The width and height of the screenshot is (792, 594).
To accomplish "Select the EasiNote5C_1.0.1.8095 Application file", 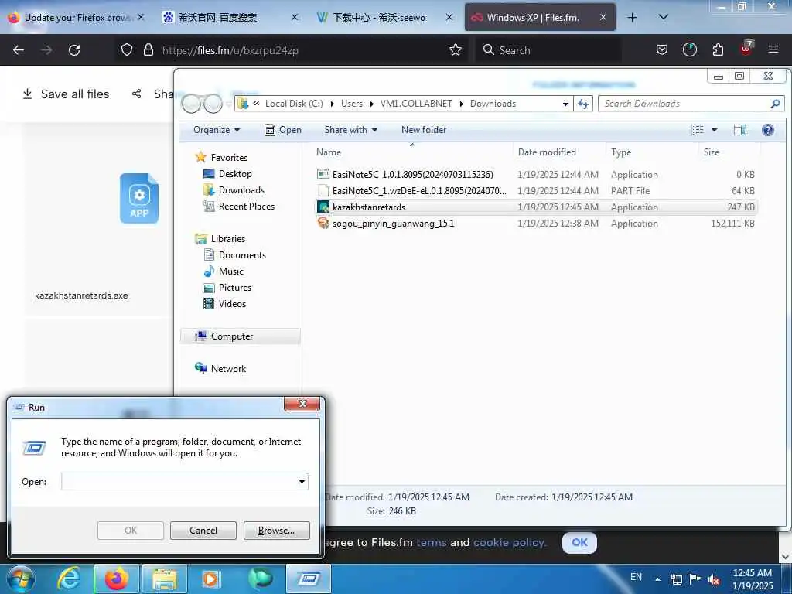I will (x=535, y=174).
